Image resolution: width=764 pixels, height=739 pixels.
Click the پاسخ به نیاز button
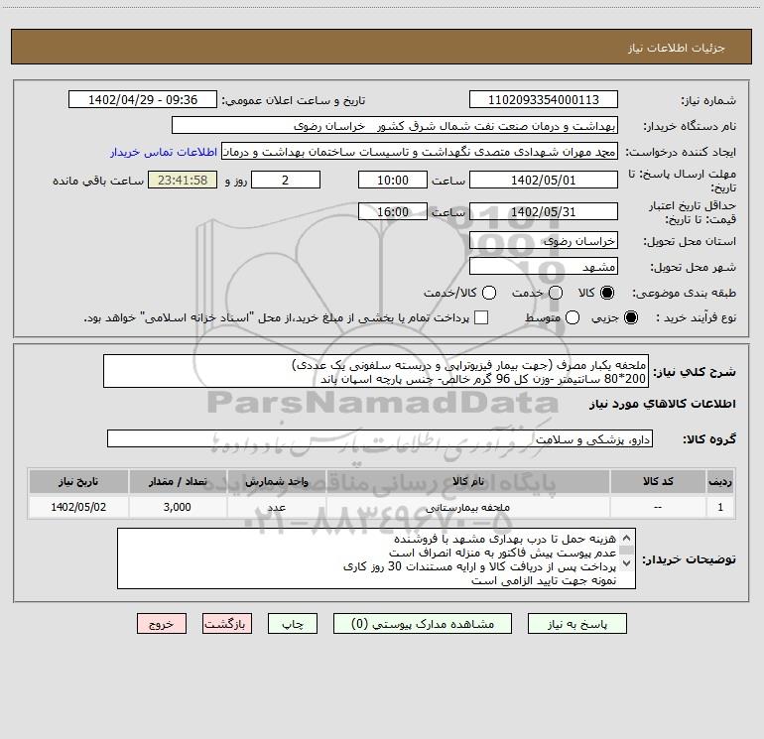tap(576, 624)
